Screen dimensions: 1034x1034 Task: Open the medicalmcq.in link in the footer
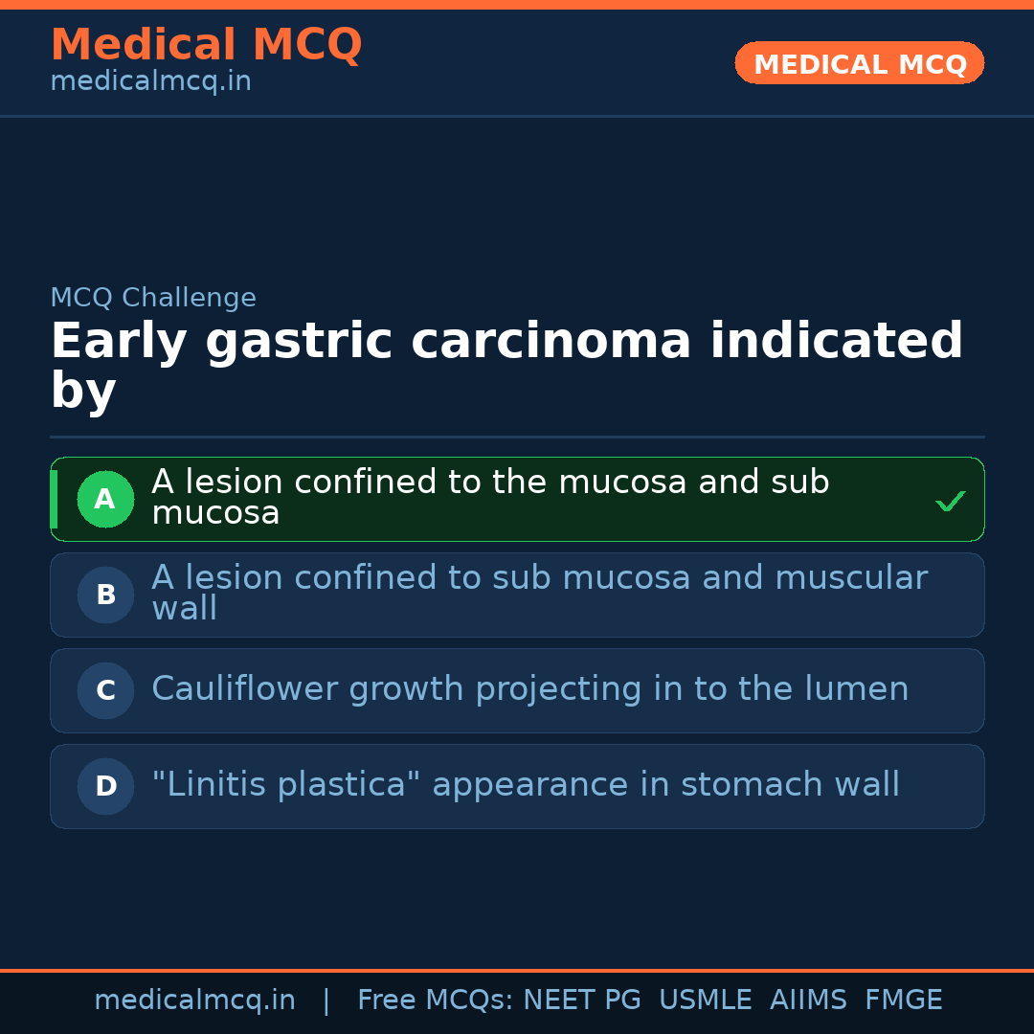point(194,1000)
